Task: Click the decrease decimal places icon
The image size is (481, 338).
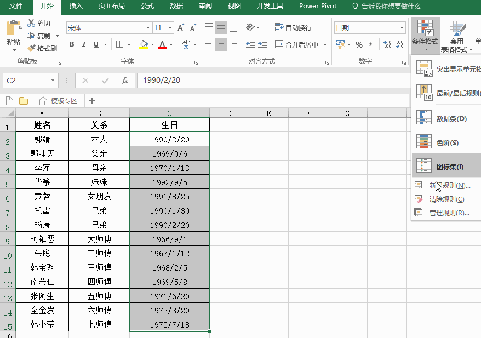Action: [400, 44]
